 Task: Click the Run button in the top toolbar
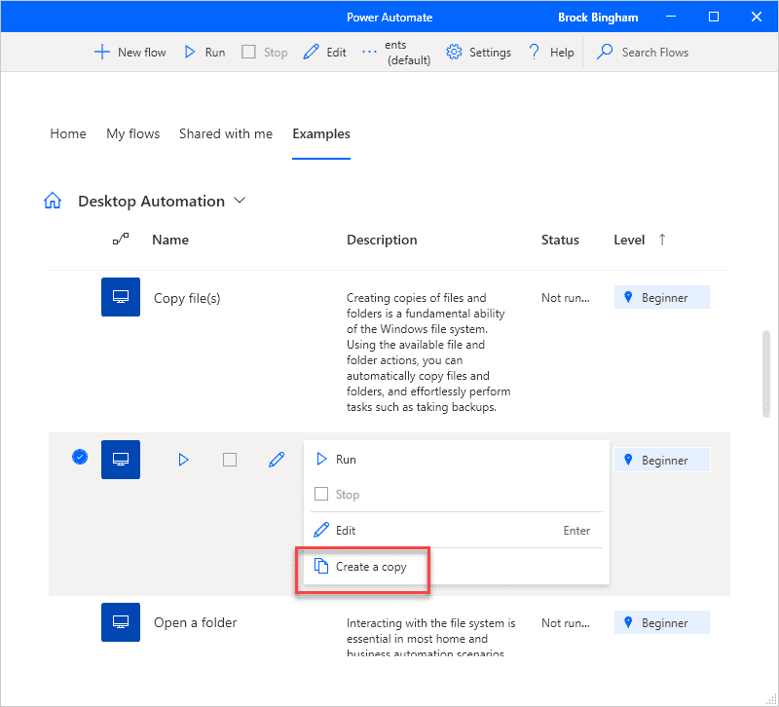[x=204, y=52]
